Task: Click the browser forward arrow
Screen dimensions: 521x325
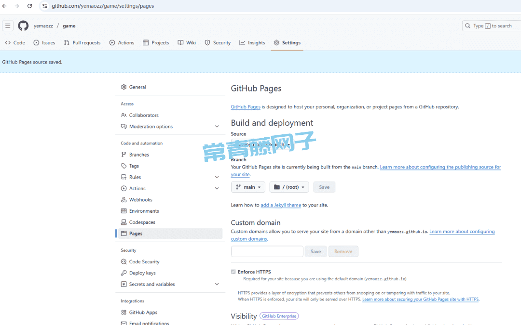Action: coord(17,6)
